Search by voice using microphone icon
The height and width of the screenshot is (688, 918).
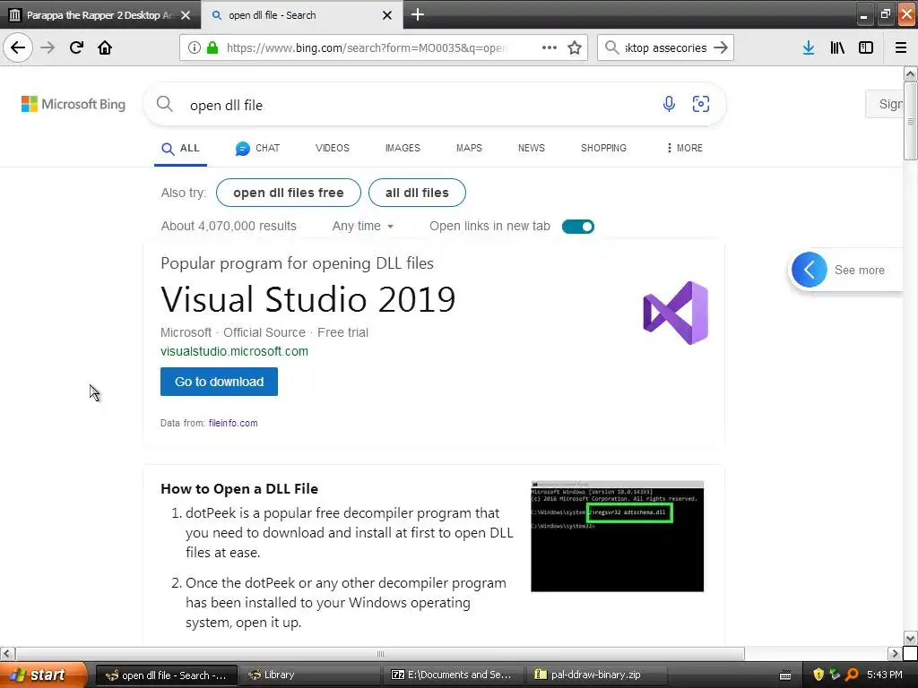point(669,104)
